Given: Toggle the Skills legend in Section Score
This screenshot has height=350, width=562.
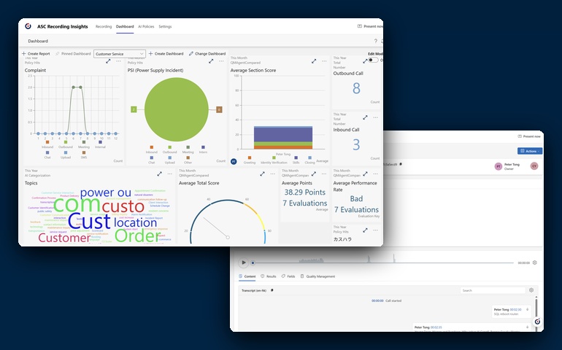Looking at the screenshot, I should click(x=296, y=160).
